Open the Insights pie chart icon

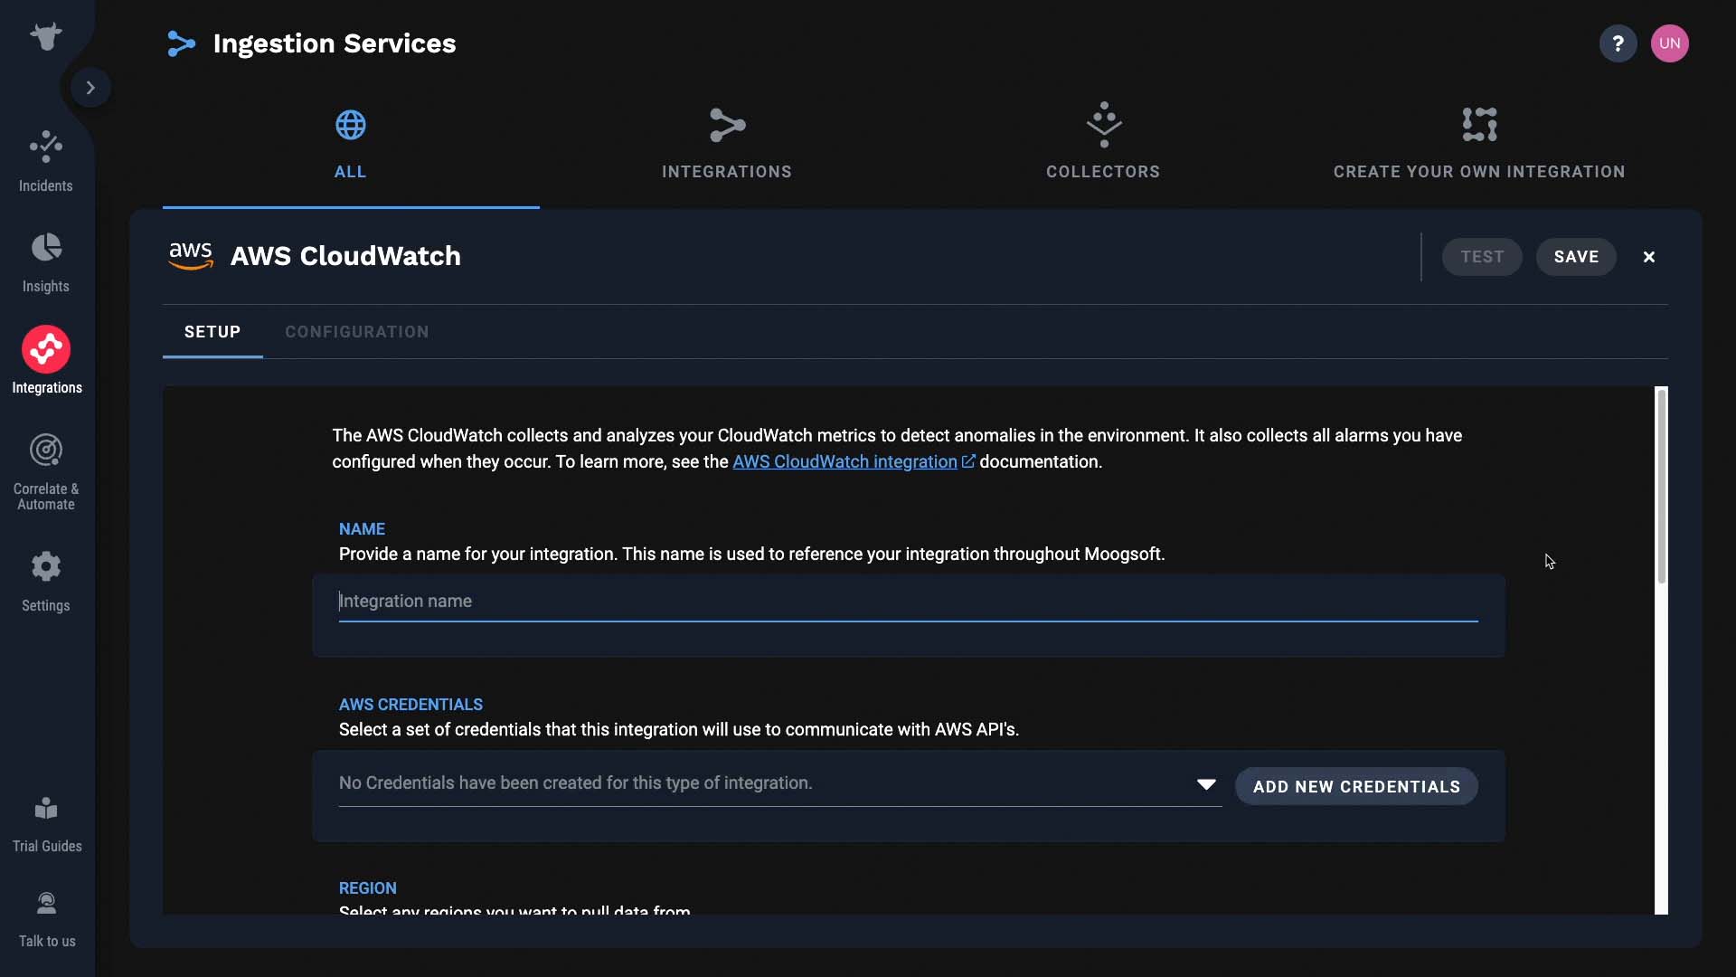(x=46, y=247)
